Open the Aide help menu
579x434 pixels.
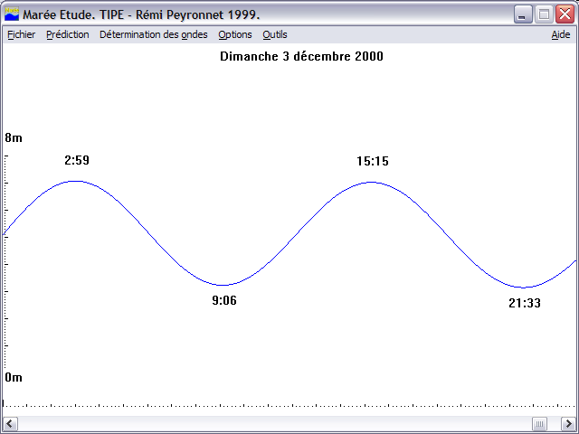coord(561,34)
